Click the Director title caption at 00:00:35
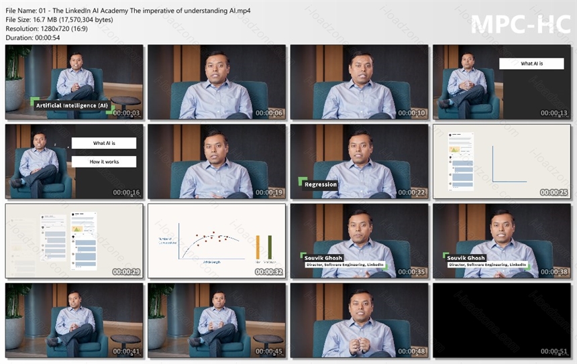 [x=345, y=265]
